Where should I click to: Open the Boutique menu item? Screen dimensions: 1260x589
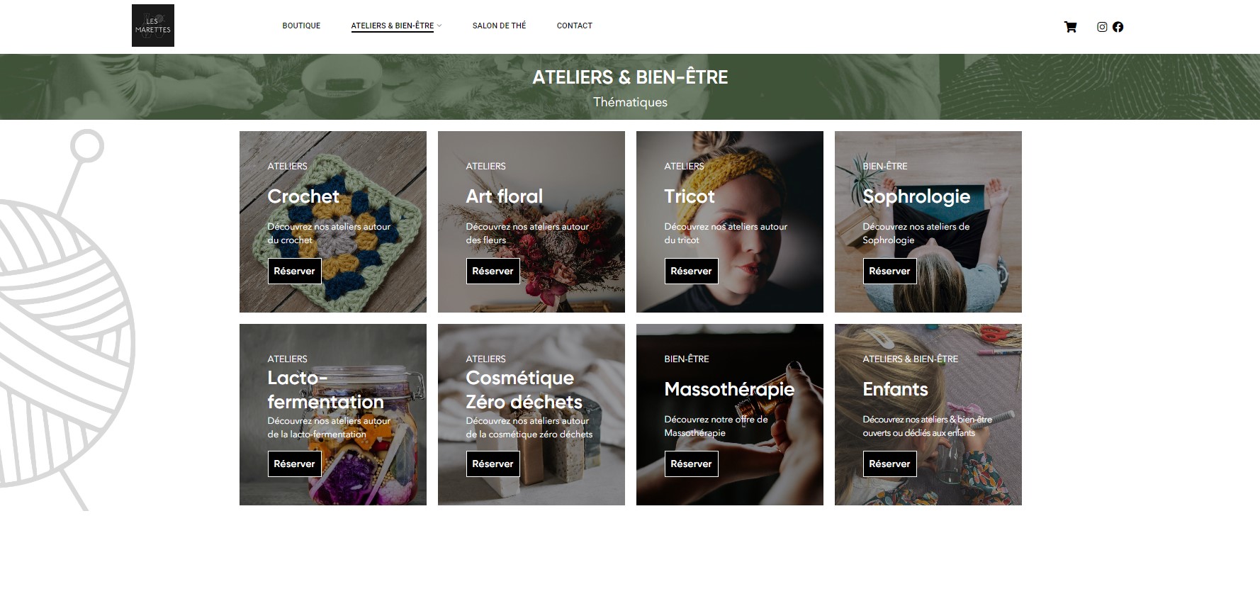pyautogui.click(x=301, y=26)
